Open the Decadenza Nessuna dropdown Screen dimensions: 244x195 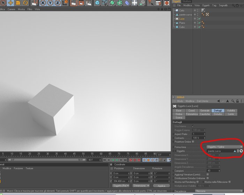(x=219, y=191)
